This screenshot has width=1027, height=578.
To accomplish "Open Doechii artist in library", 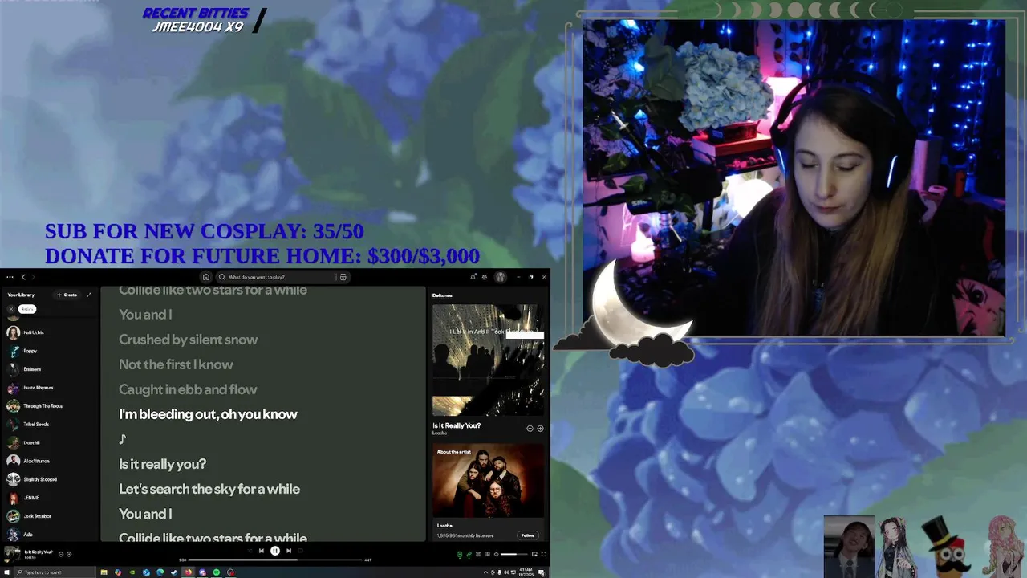I will coord(49,442).
